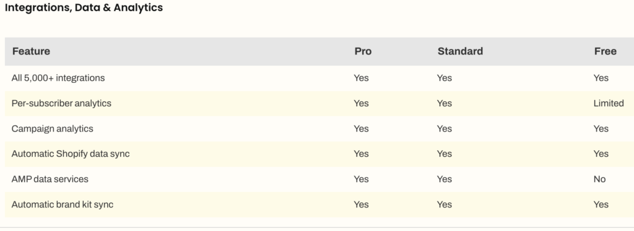This screenshot has height=231, width=634.
Task: Select the Feature column header
Action: pos(31,51)
